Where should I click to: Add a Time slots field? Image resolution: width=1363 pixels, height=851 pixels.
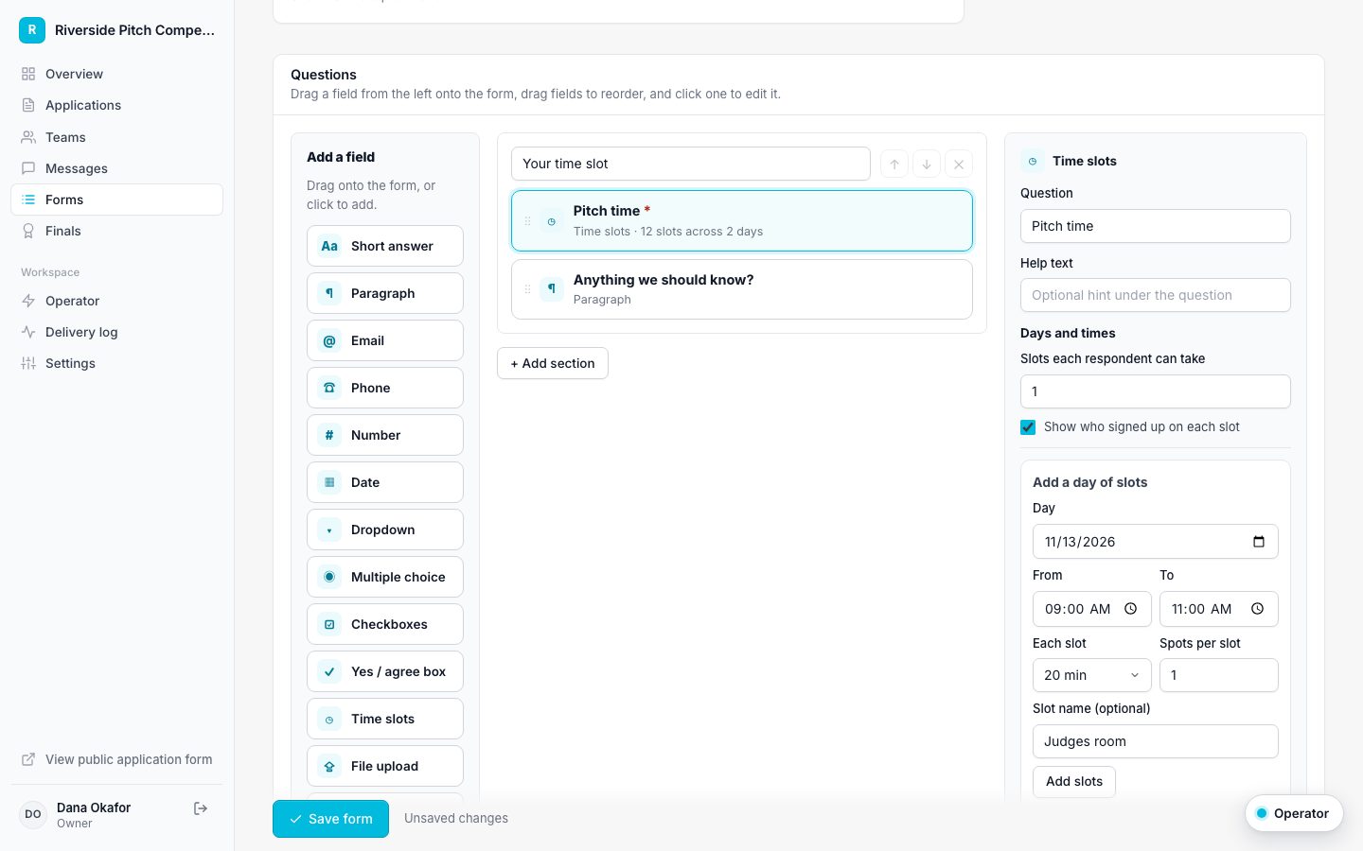[385, 719]
